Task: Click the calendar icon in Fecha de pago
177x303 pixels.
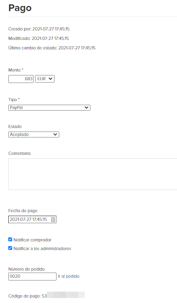Action: [x=53, y=220]
